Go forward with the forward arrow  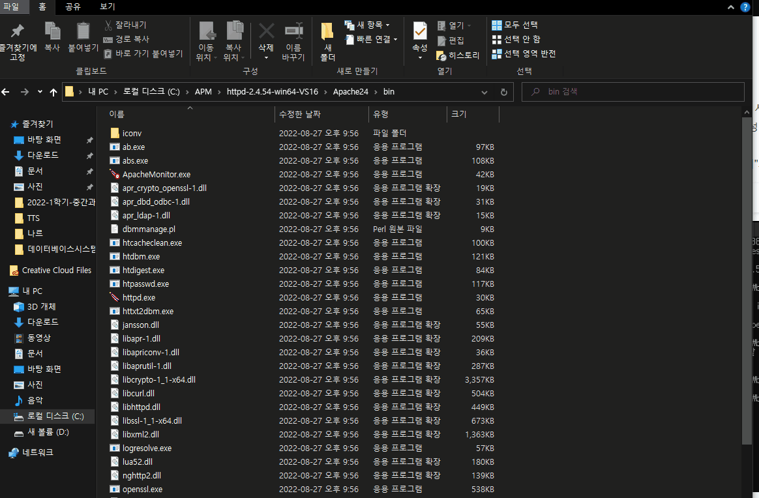24,91
